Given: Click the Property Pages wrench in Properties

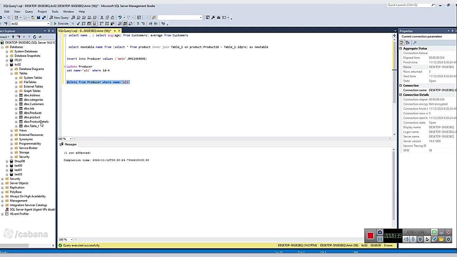Looking at the screenshot, I should click(x=415, y=43).
